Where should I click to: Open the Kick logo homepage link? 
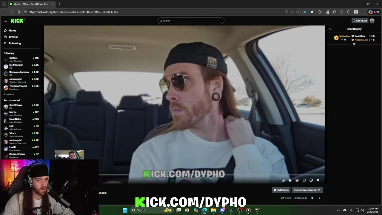(18, 21)
